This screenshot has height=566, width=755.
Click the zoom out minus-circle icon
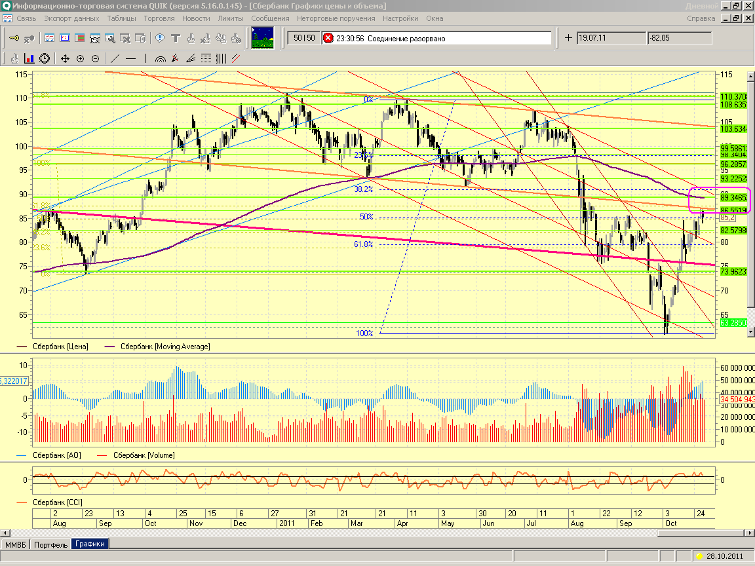coord(95,59)
